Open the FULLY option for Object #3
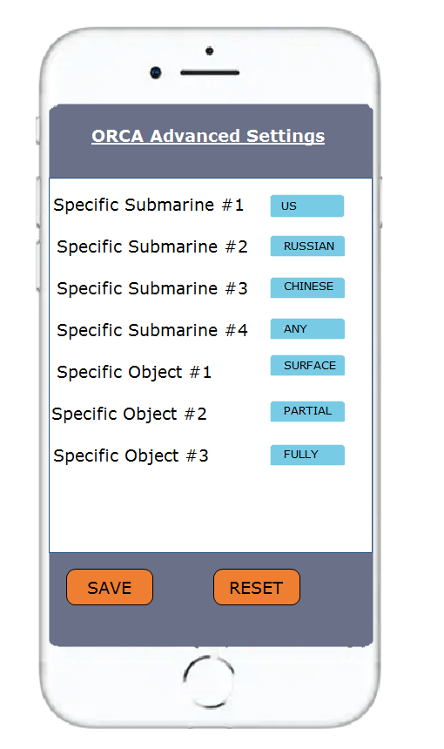Image resolution: width=444 pixels, height=749 pixels. tap(307, 455)
